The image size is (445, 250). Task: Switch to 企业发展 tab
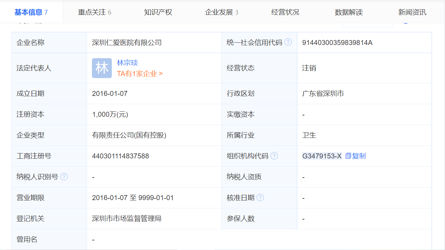(222, 12)
